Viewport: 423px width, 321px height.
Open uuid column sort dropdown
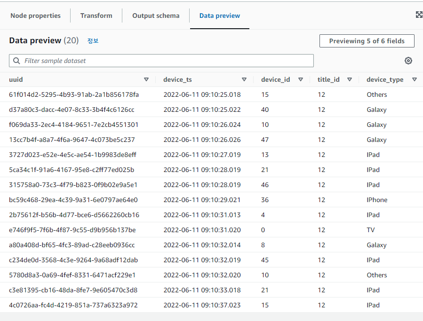[146, 79]
